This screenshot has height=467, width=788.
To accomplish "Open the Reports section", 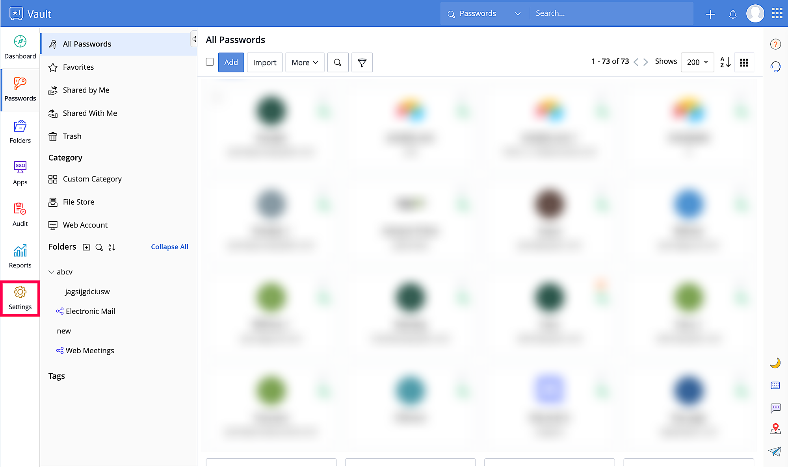I will [x=20, y=256].
